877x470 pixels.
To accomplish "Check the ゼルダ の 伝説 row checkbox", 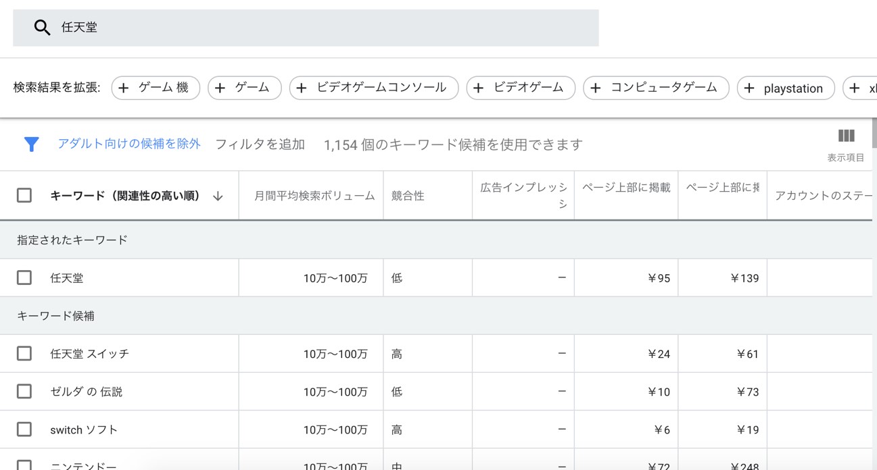I will [x=24, y=391].
